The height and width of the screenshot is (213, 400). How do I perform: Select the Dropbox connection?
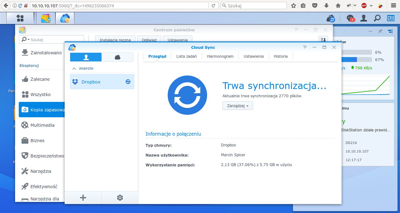102,82
